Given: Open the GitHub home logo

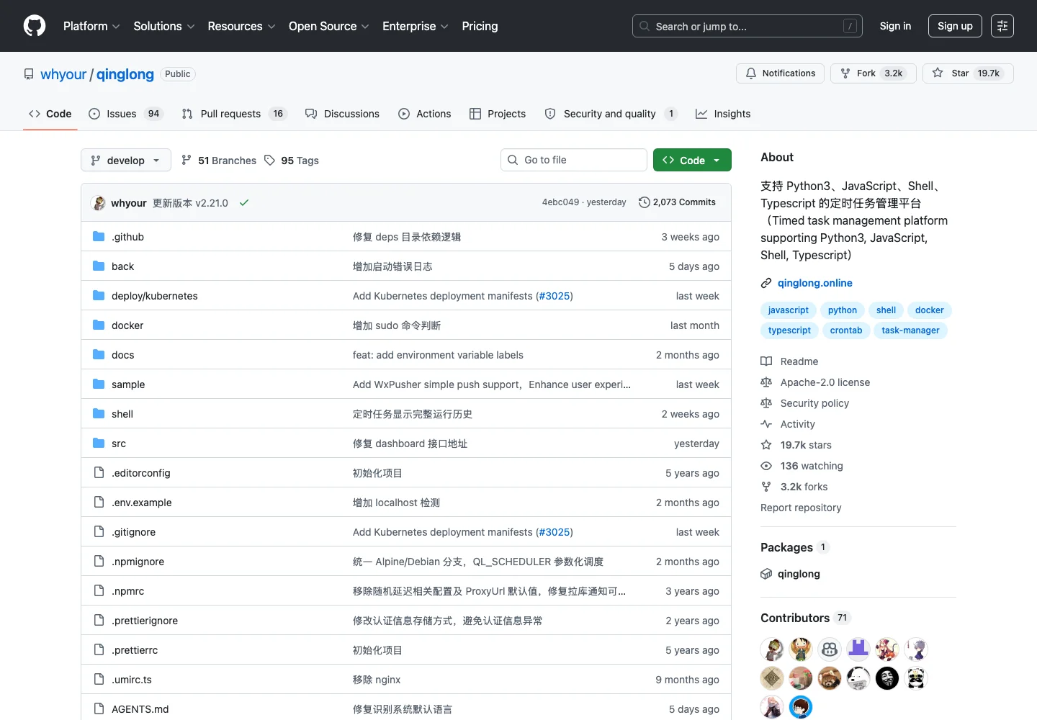Looking at the screenshot, I should coord(35,26).
